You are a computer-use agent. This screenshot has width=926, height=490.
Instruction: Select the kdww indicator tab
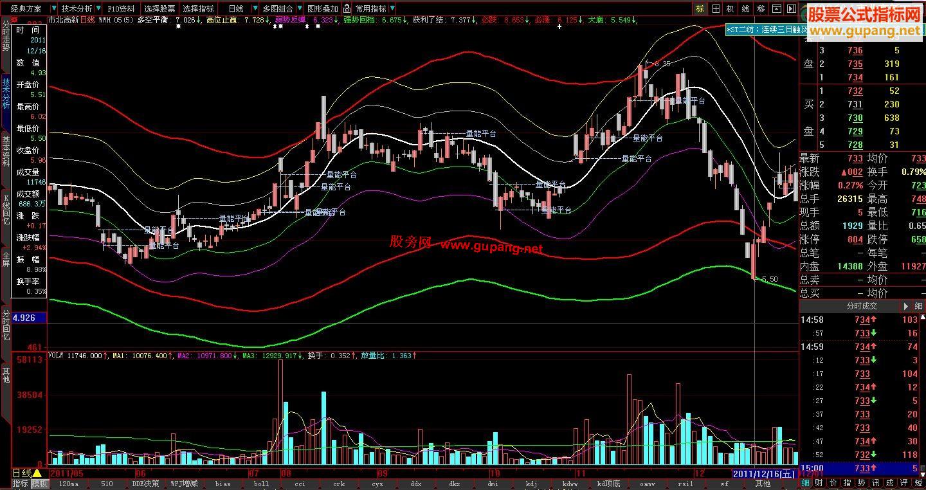click(570, 484)
